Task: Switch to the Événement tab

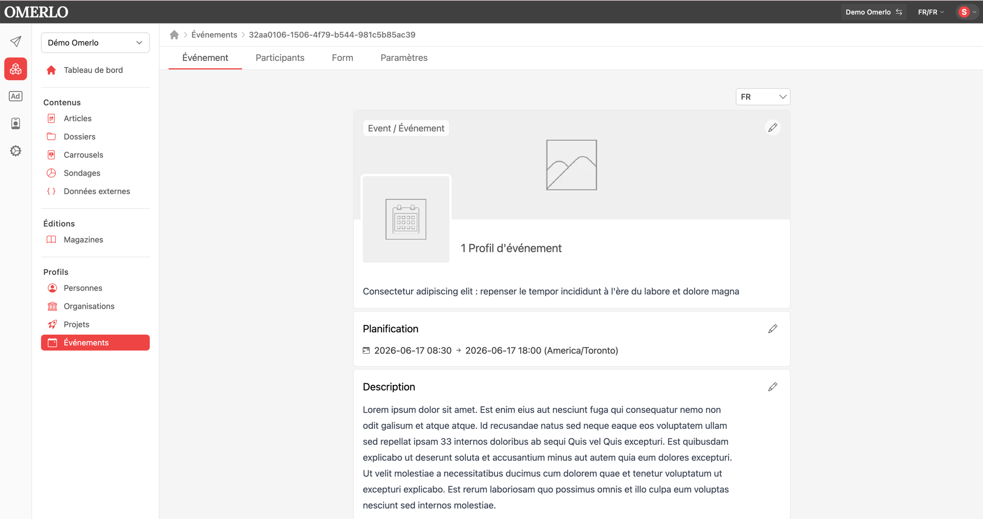Action: click(x=205, y=58)
